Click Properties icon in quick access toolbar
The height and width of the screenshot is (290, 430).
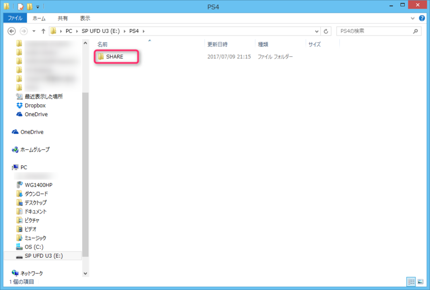20,6
